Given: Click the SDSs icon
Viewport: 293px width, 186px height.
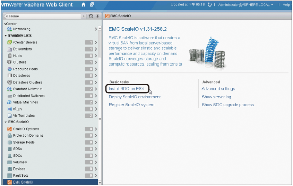Looking at the screenshot, I should (x=10, y=149).
